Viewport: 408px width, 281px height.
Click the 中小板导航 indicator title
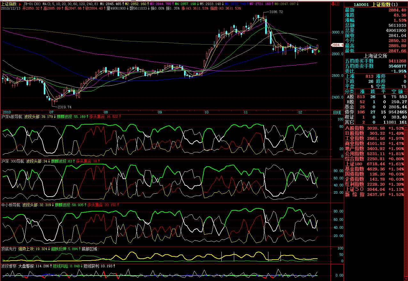[x=11, y=205]
